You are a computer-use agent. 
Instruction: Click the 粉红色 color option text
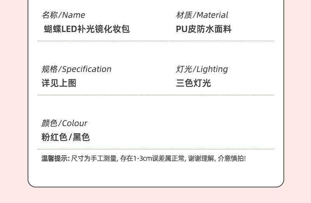[x=54, y=137]
